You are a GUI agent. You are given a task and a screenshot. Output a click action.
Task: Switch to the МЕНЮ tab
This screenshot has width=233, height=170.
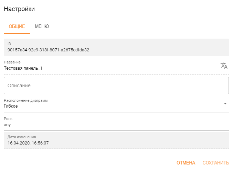[42, 26]
